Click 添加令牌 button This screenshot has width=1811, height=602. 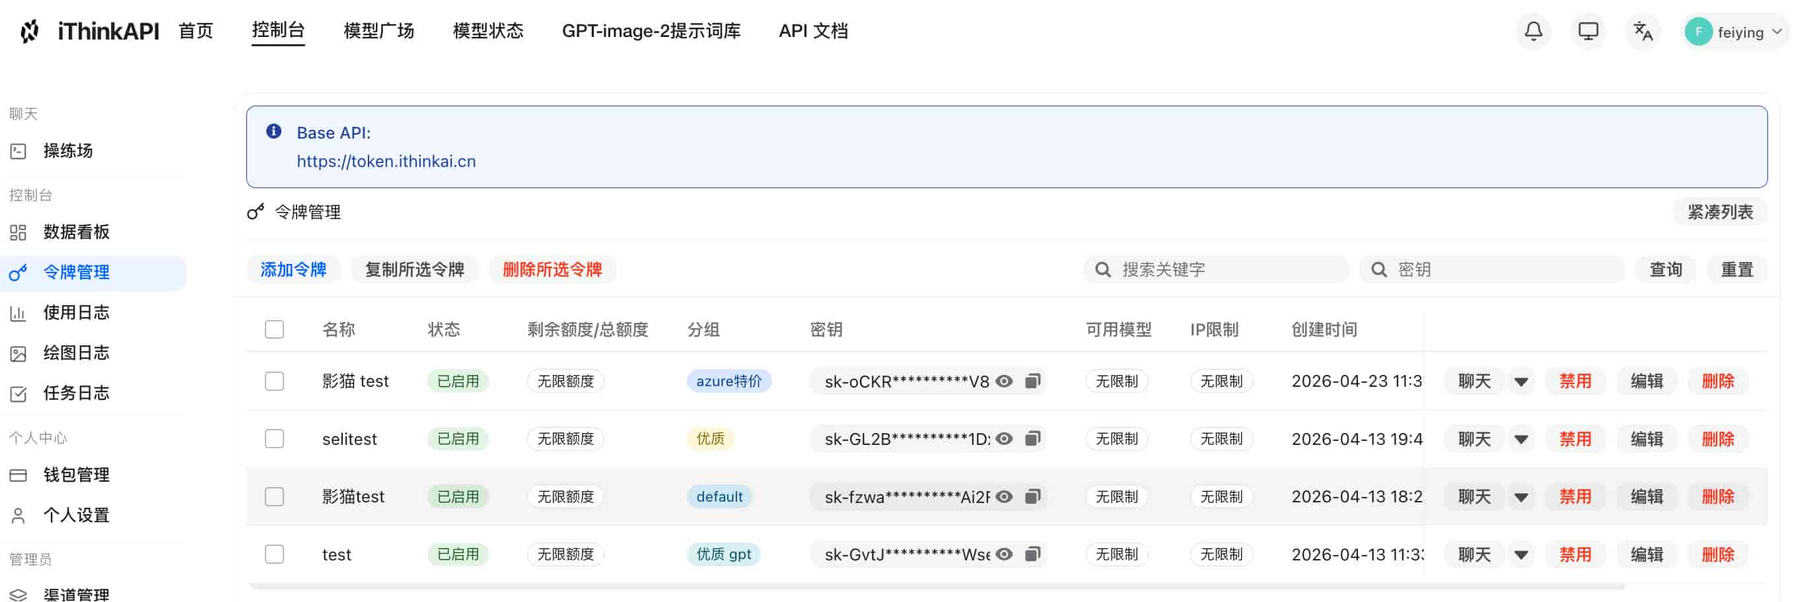(293, 270)
